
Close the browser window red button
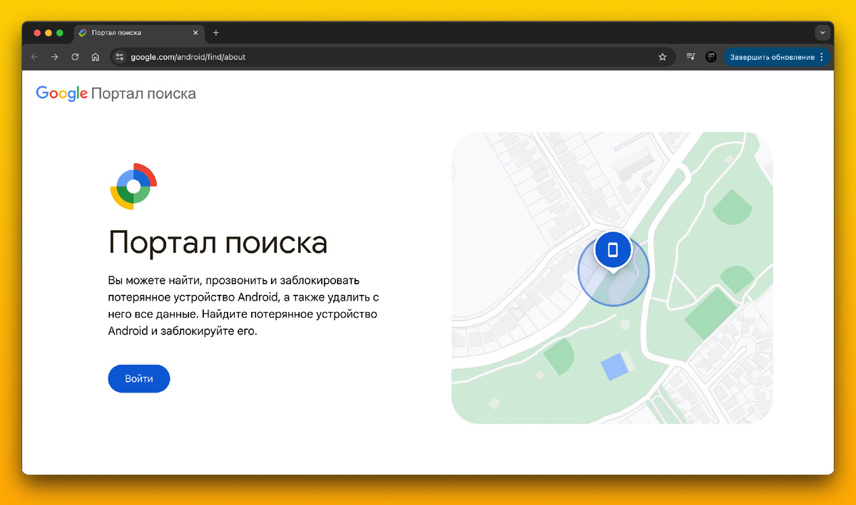point(37,33)
